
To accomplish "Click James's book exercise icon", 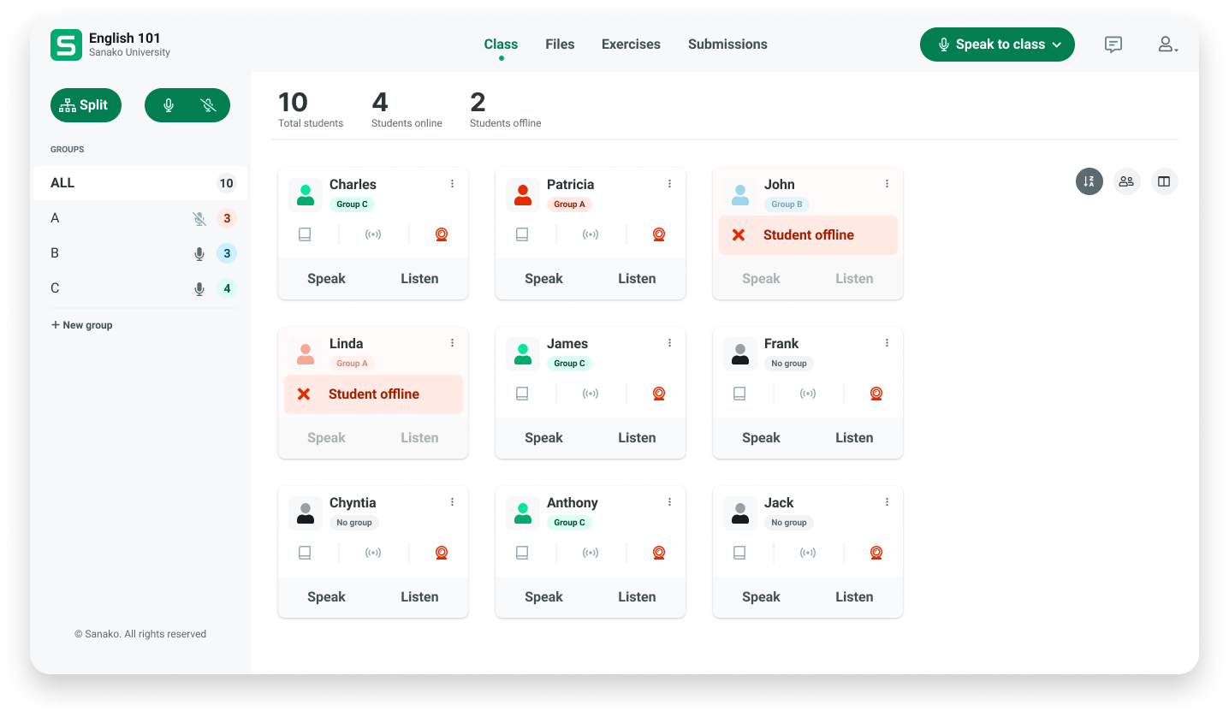I will coord(522,394).
